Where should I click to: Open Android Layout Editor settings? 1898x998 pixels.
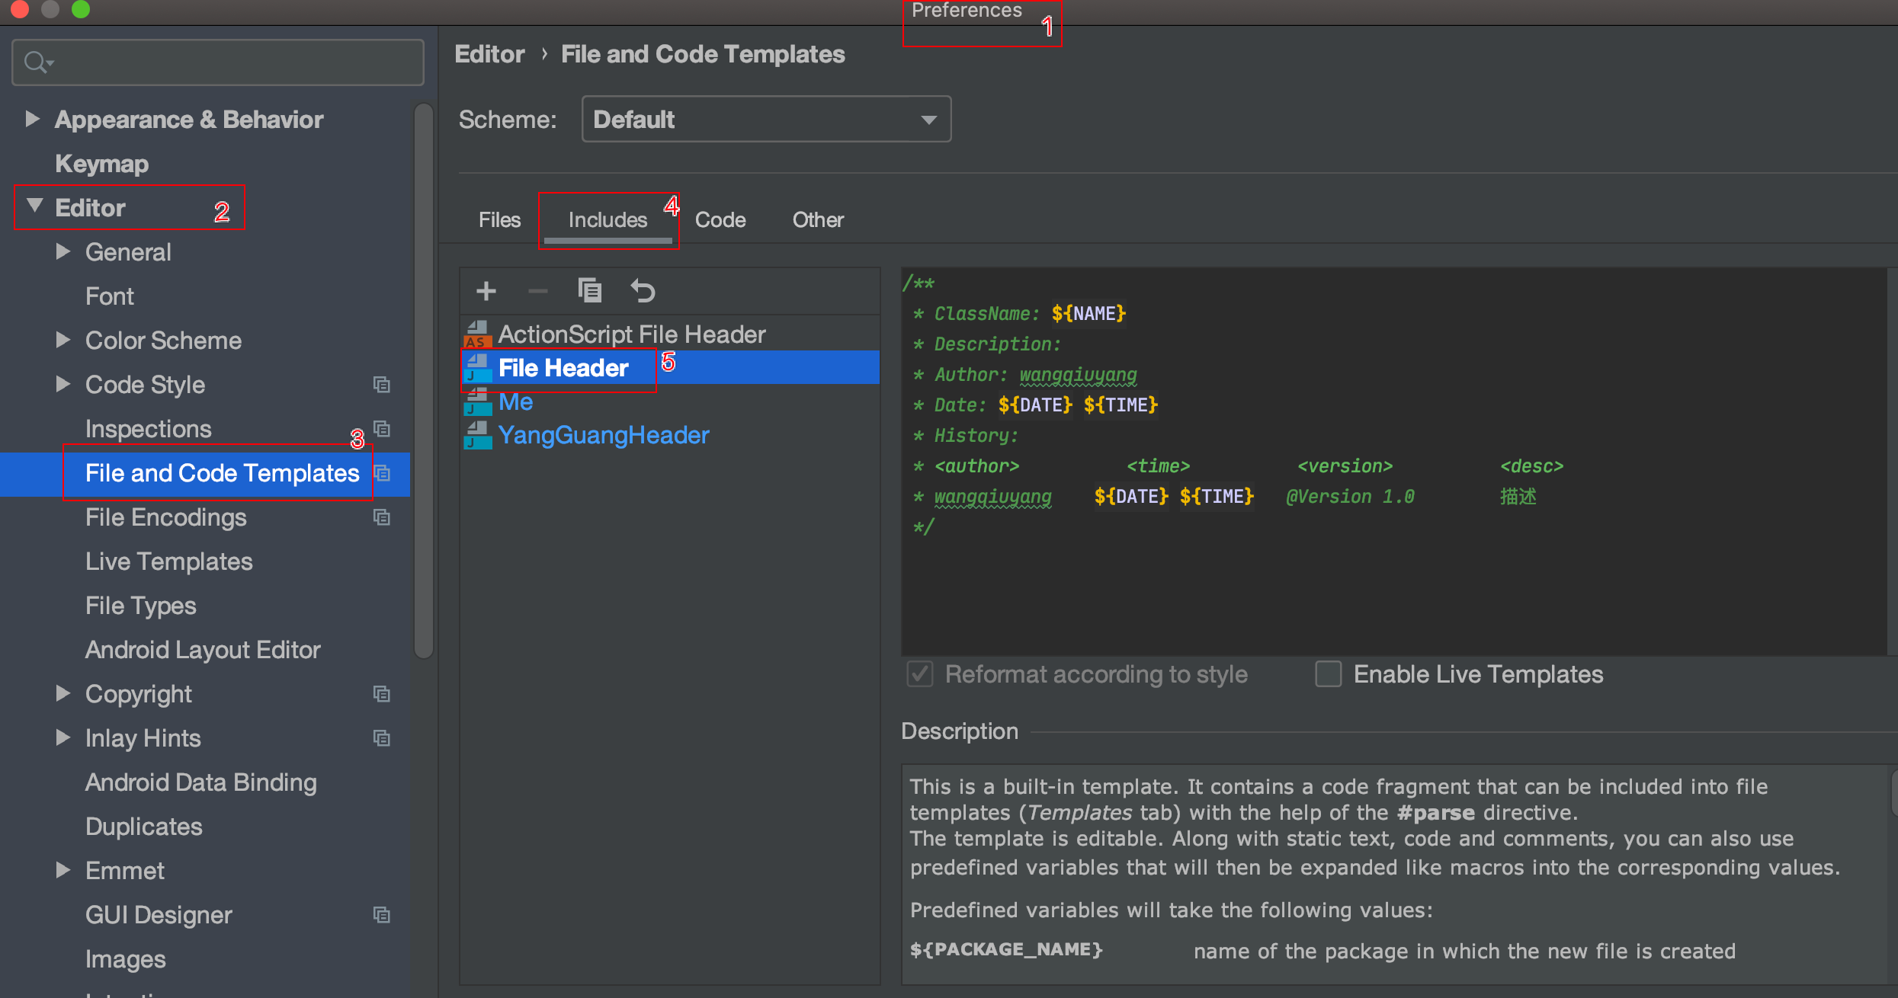(203, 650)
